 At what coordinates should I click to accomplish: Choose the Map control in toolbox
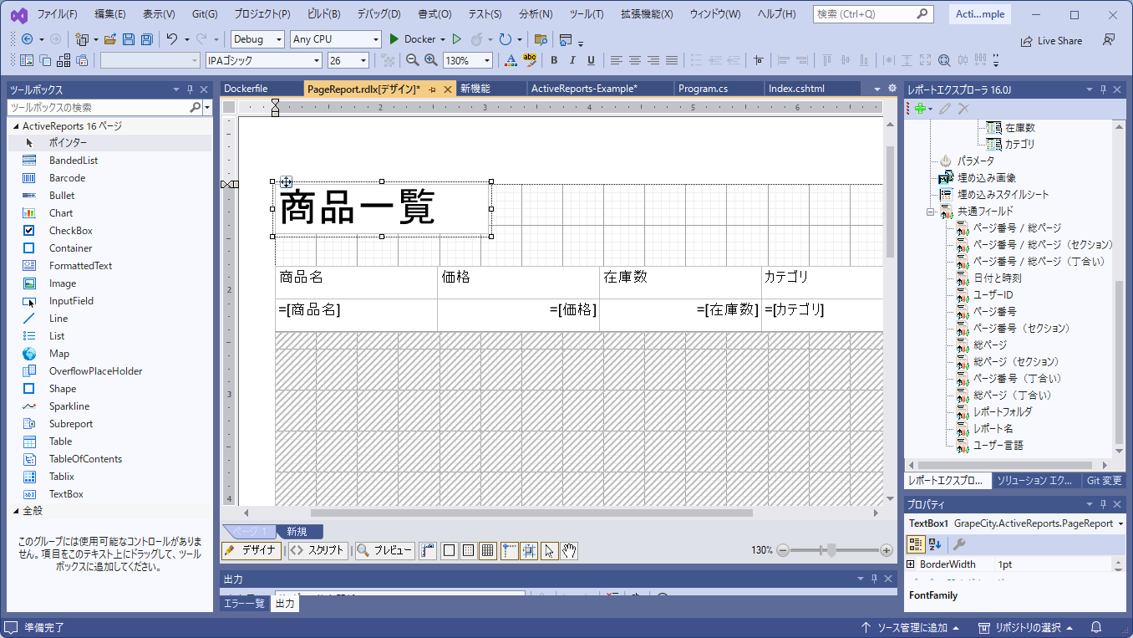coord(58,354)
